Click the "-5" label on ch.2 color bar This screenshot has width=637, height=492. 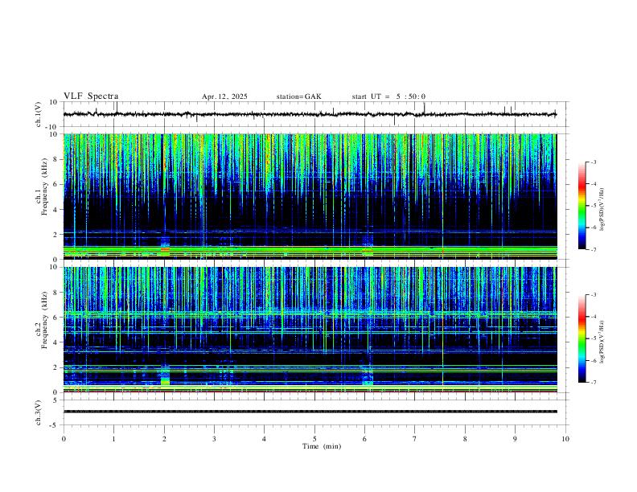coord(593,338)
